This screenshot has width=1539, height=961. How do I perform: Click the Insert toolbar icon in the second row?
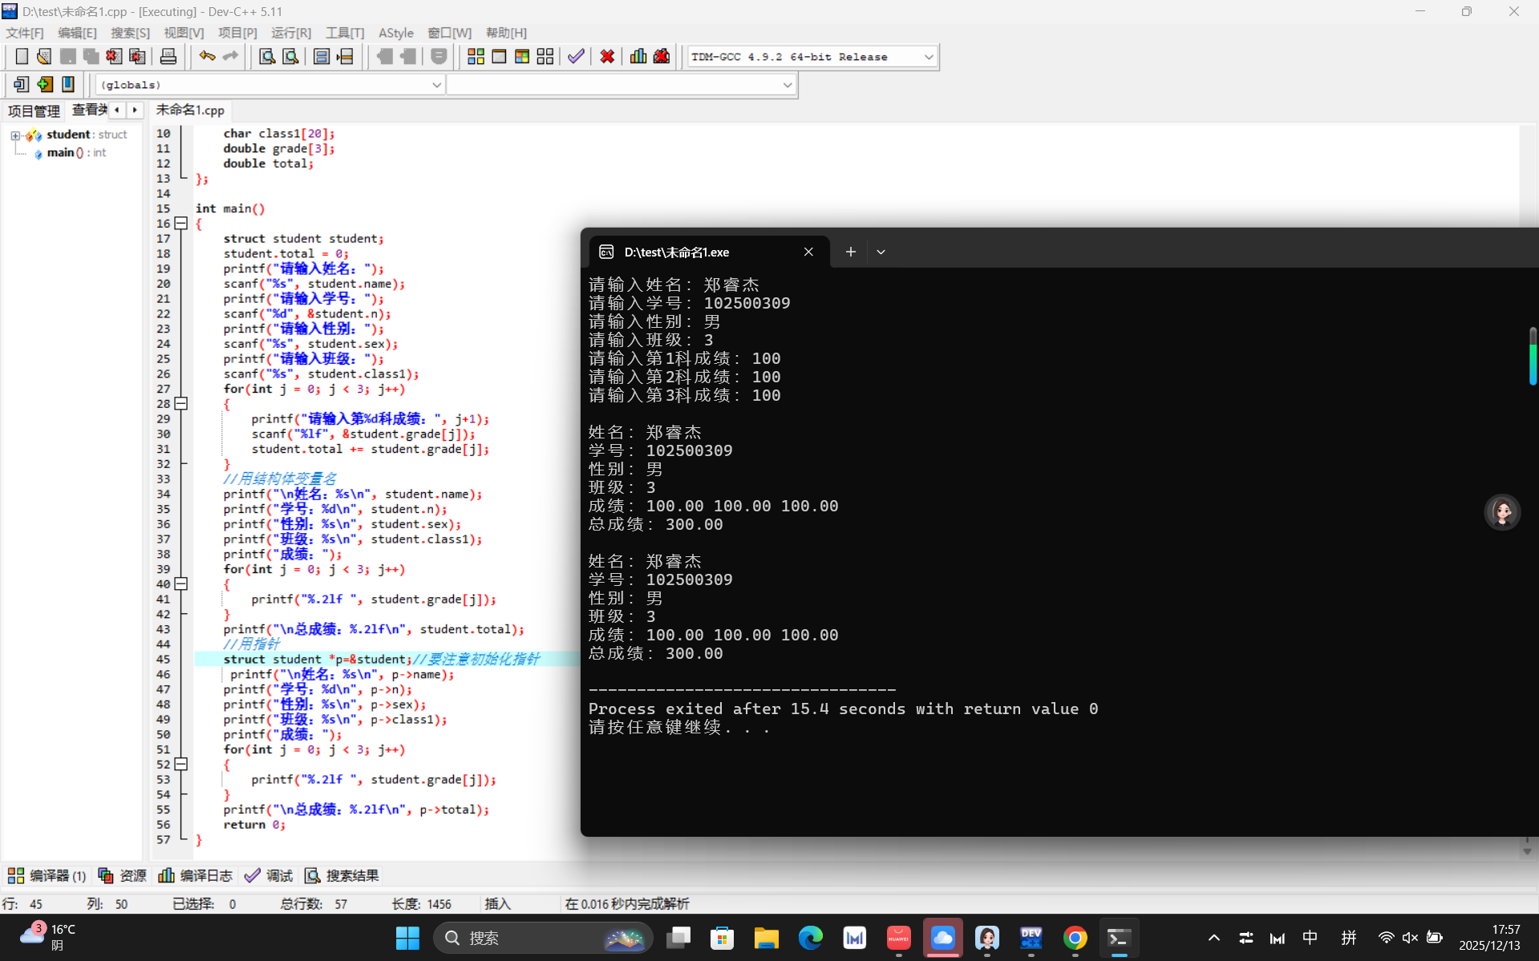(22, 84)
